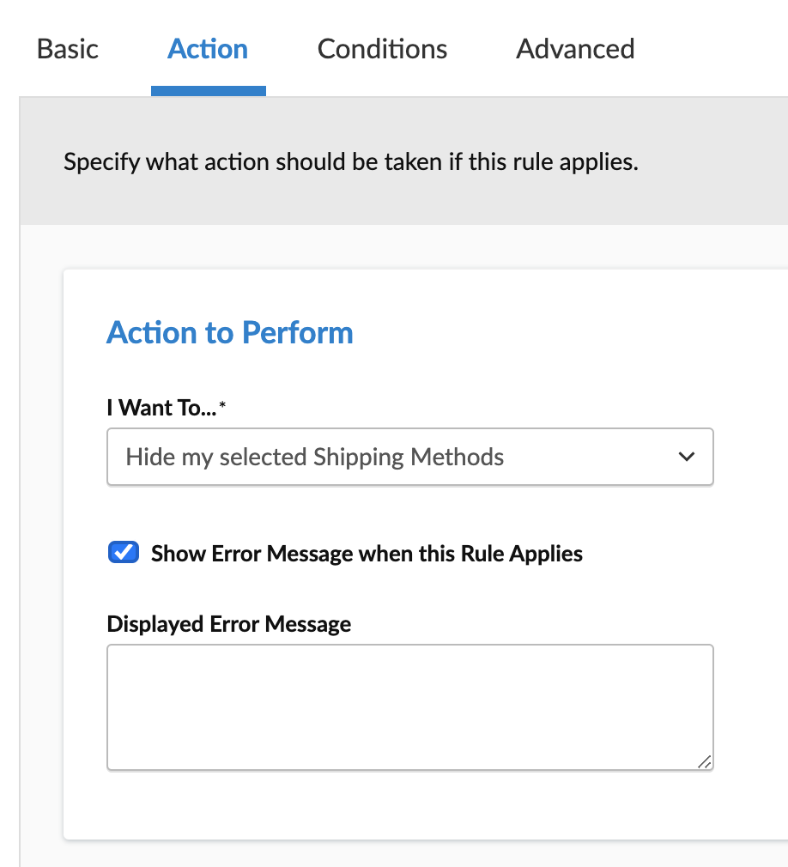Focus the Displayed Error Message text area

point(409,706)
